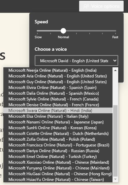
Task: Choose Microsoft Emel Online - Turkish (Turkey)
Action: click(x=58, y=157)
